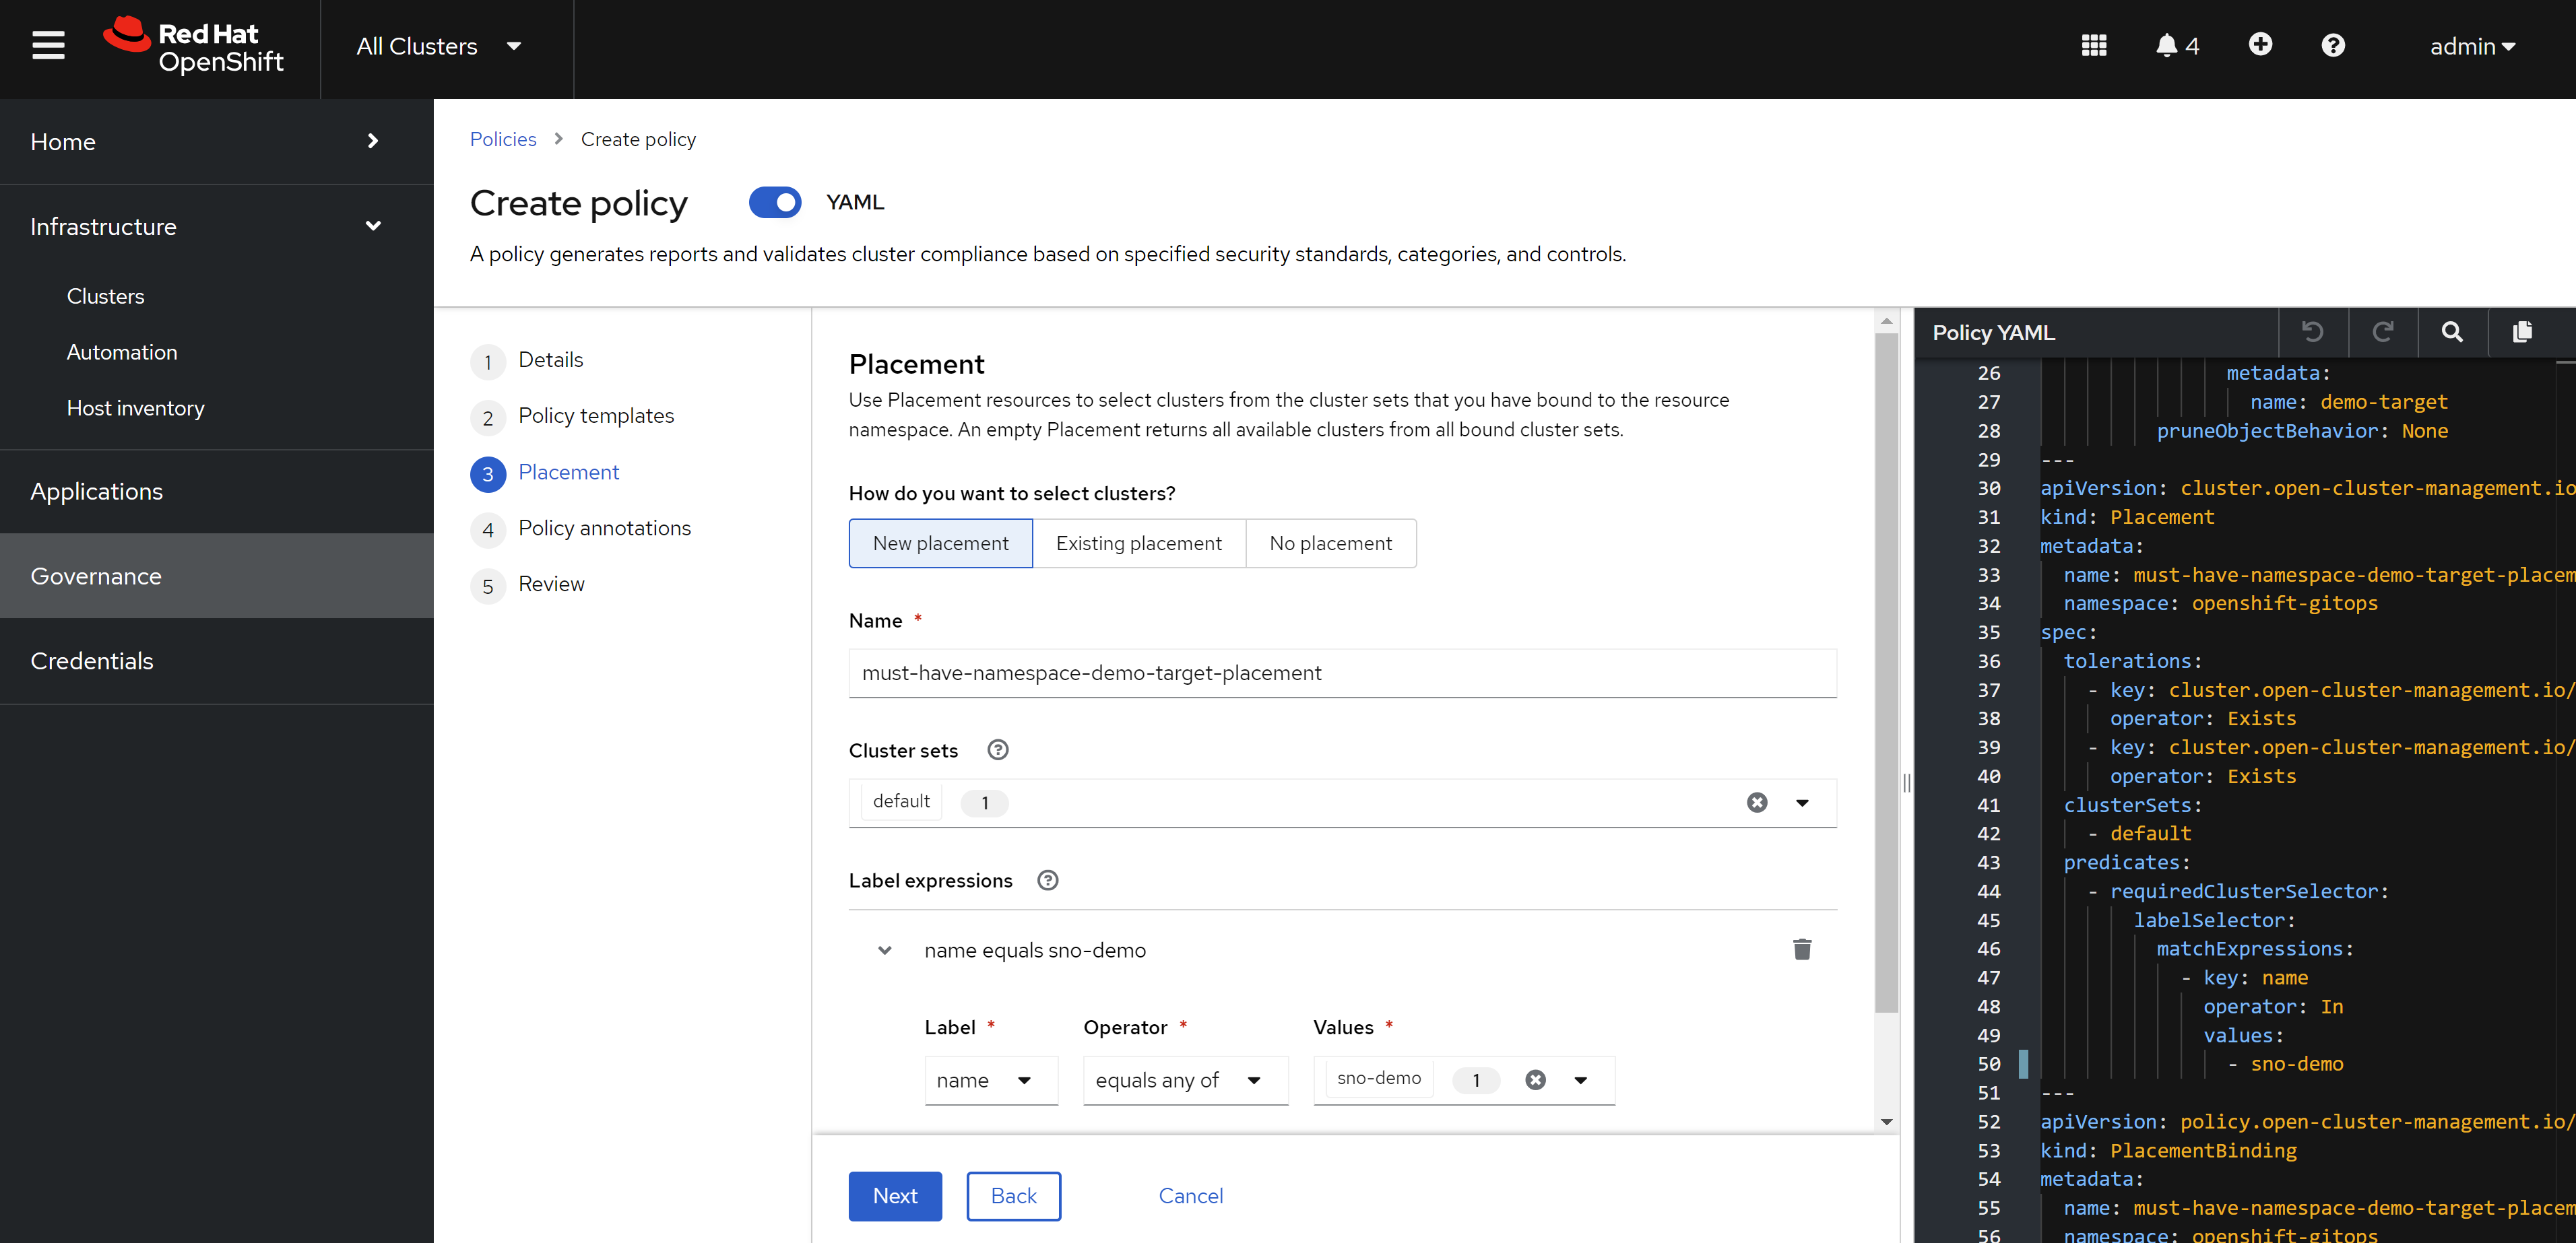Open the help question mark menu
The width and height of the screenshot is (2576, 1243).
coord(2332,46)
